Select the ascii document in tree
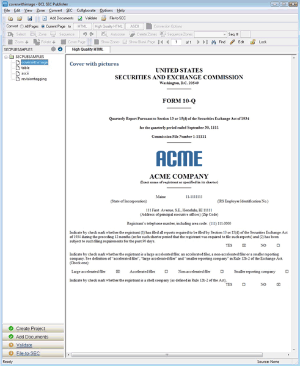 click(x=25, y=74)
